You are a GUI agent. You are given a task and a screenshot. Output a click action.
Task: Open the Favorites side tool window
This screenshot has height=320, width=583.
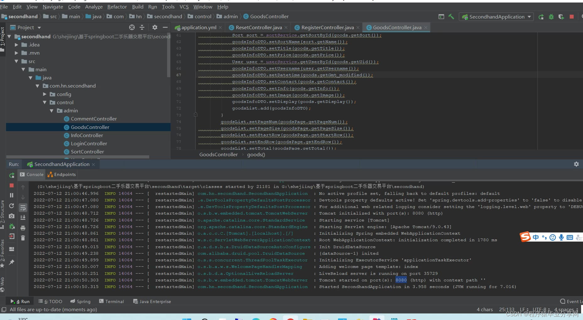[x=3, y=253]
